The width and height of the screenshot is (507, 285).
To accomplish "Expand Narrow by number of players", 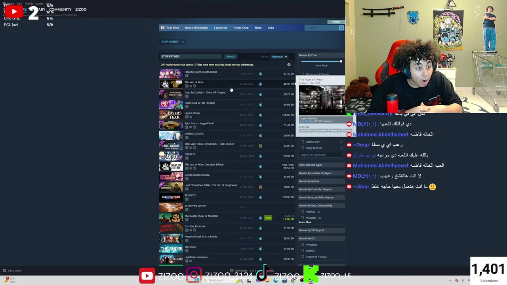I will (322, 173).
